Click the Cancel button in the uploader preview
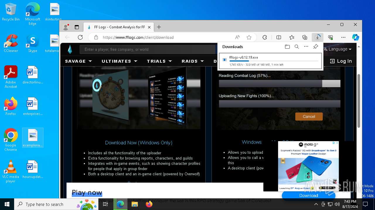Image resolution: width=375 pixels, height=210 pixels. tap(309, 116)
